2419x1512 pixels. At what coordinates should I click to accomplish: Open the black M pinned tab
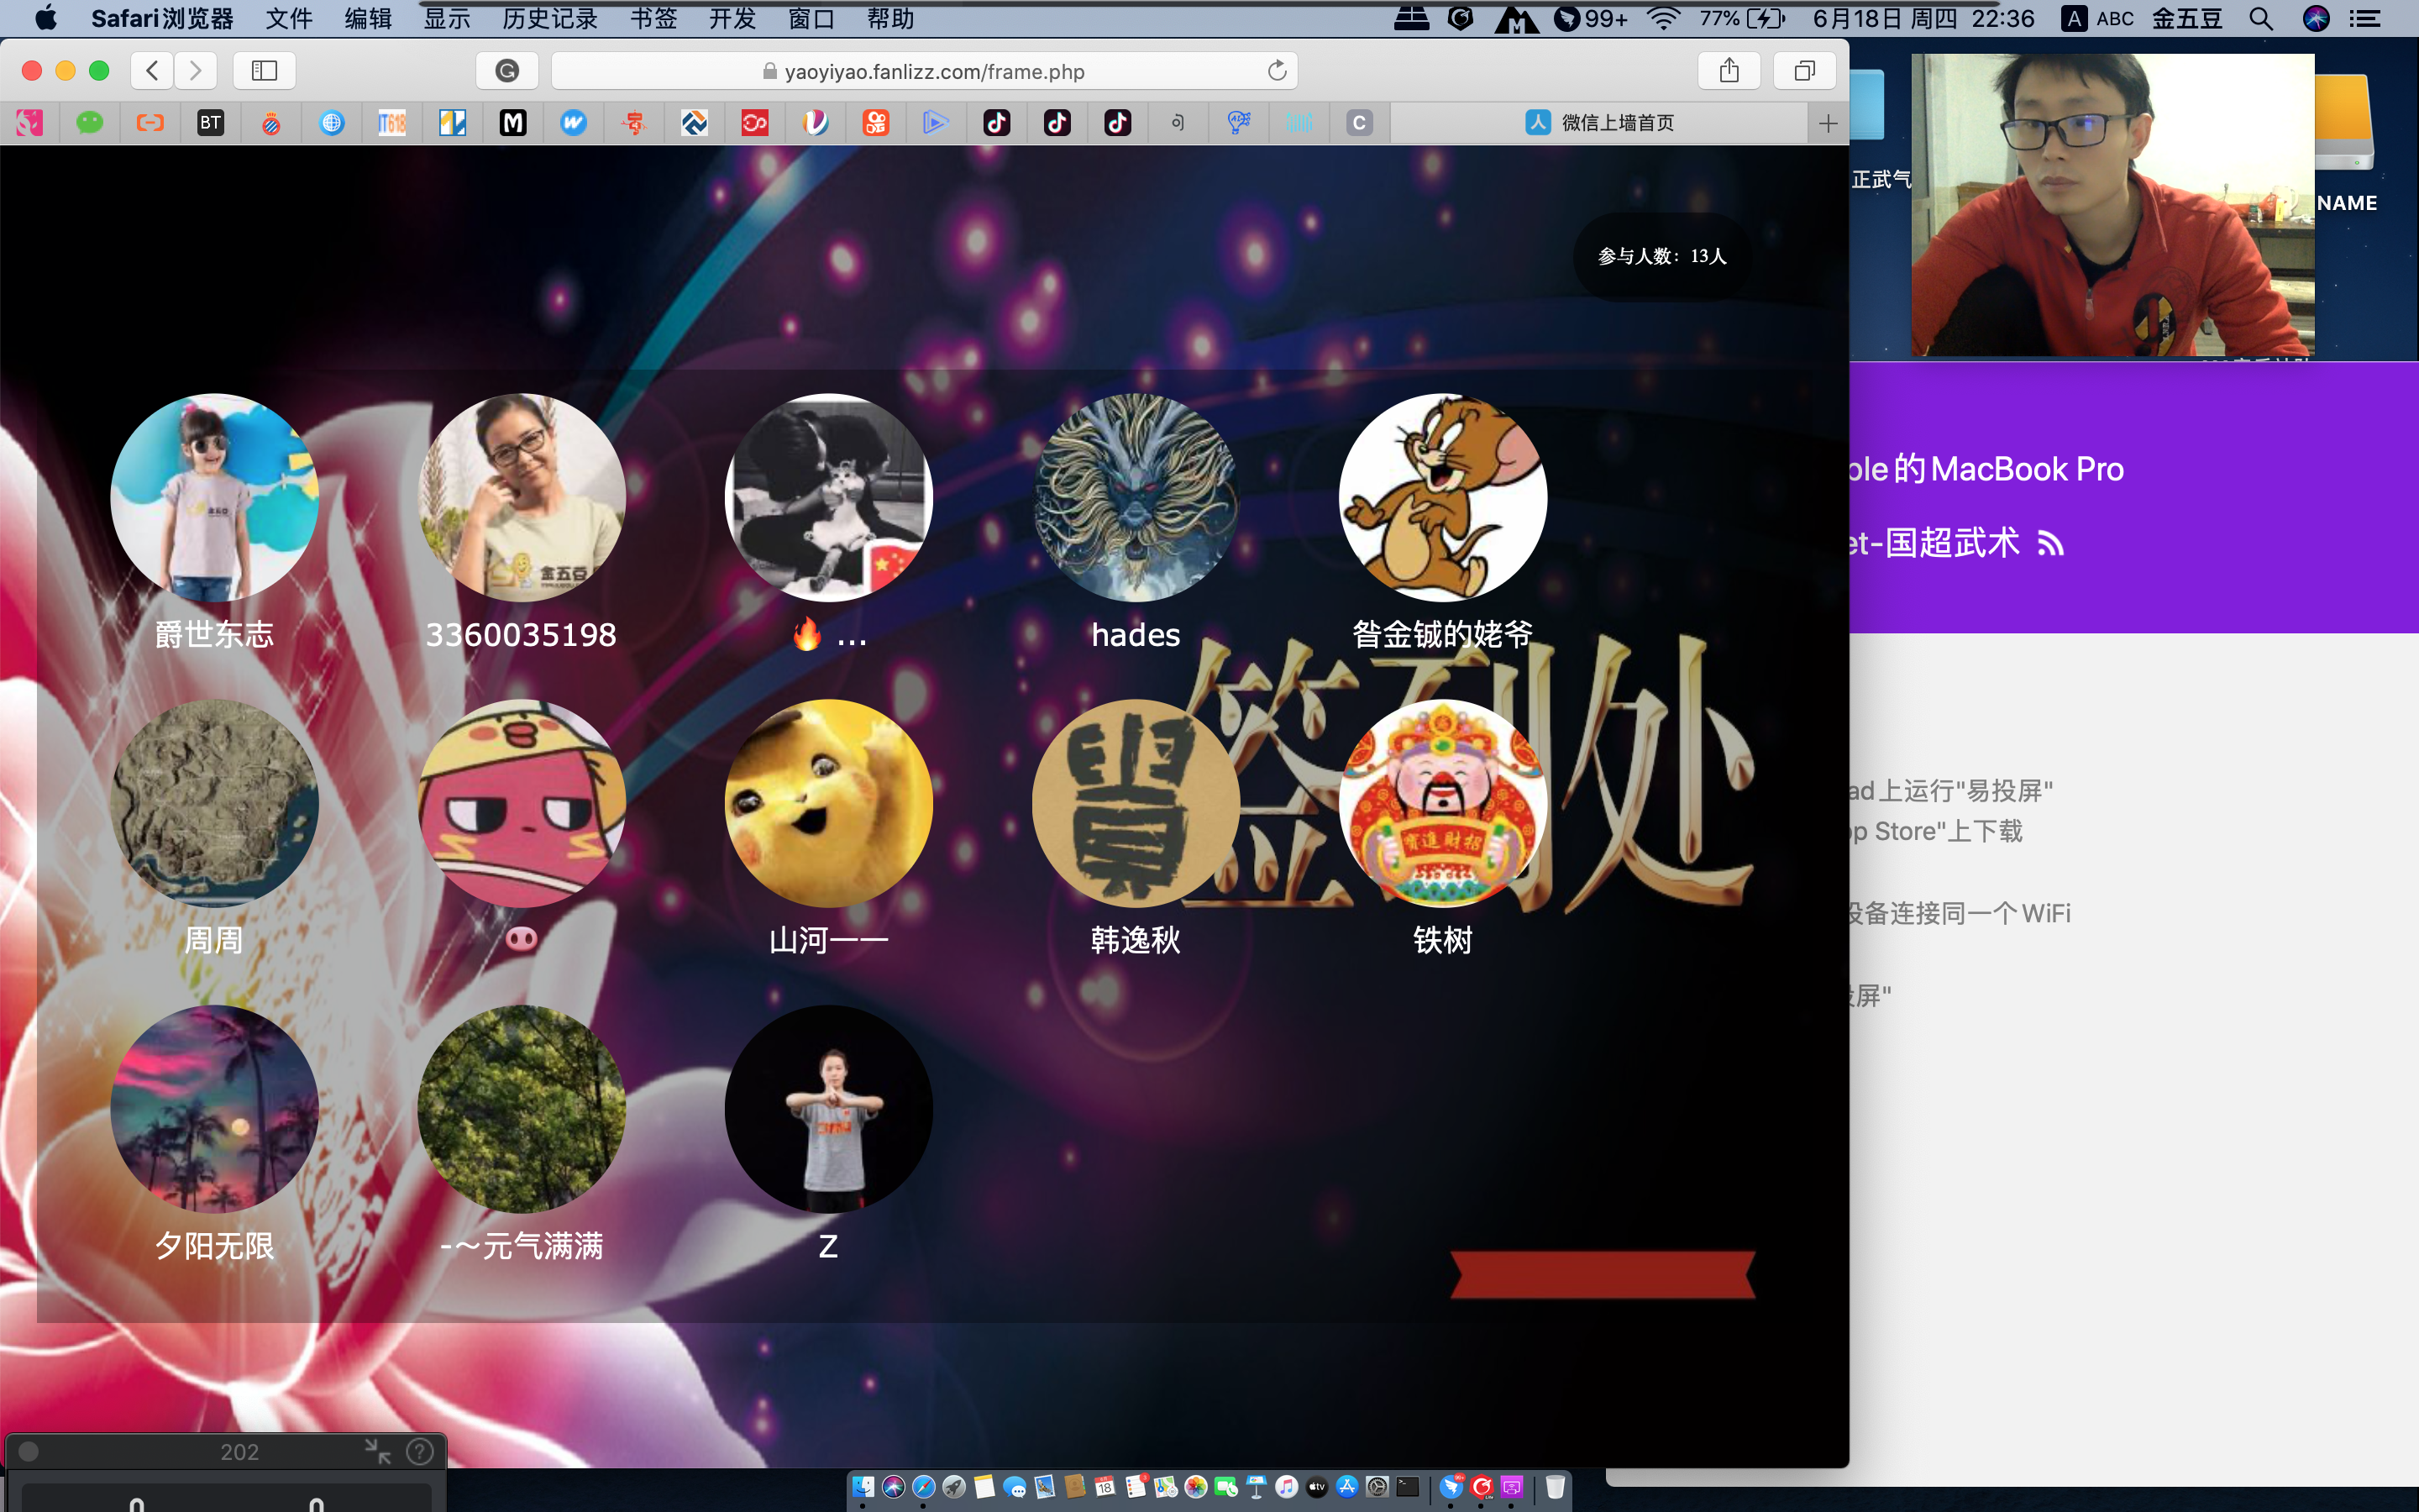513,123
